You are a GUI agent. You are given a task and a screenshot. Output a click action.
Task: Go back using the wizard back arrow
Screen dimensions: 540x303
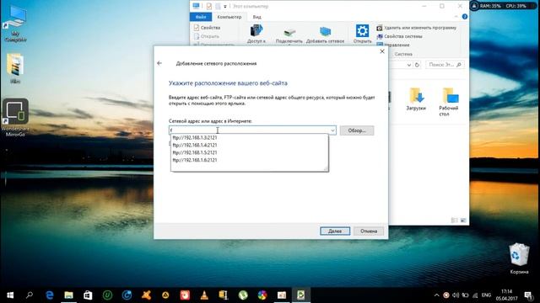(x=159, y=63)
